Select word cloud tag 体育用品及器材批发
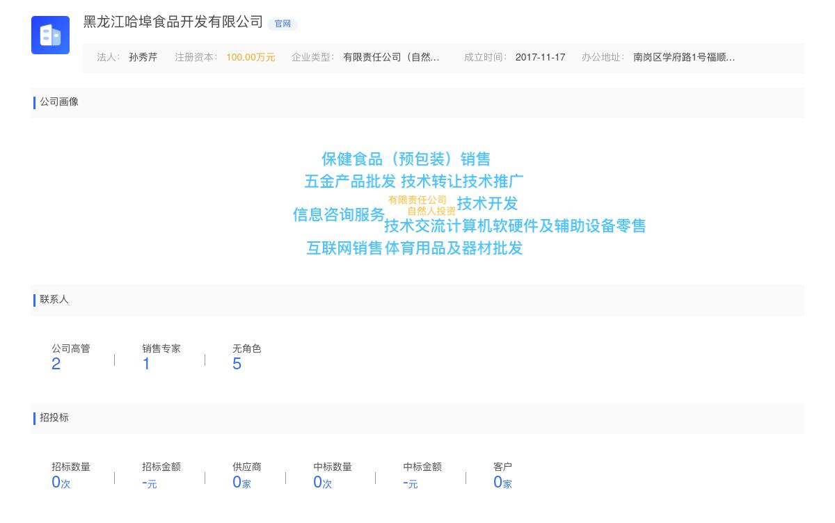 (x=454, y=248)
